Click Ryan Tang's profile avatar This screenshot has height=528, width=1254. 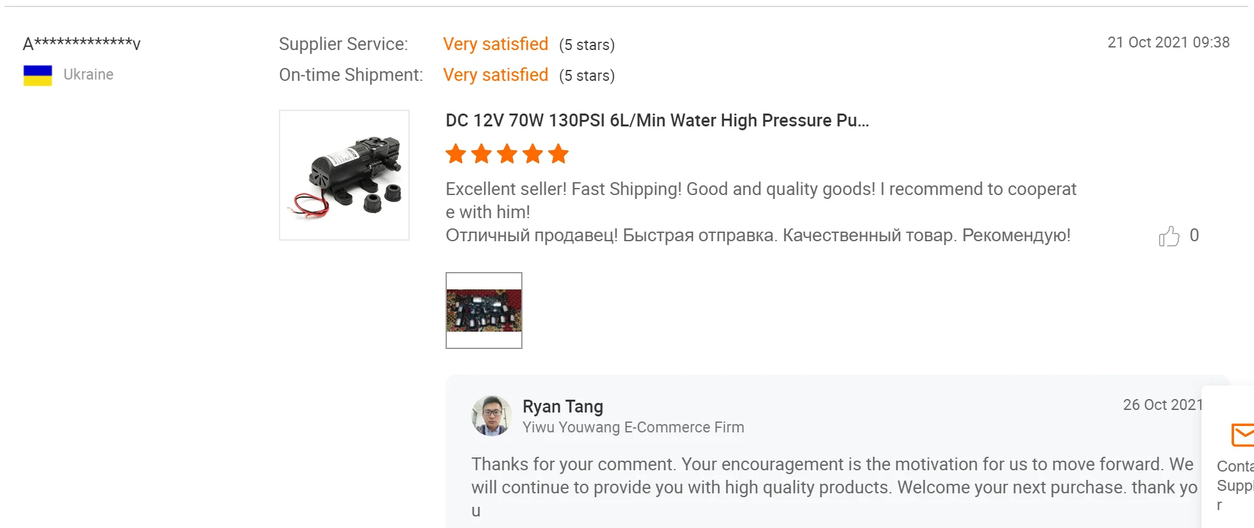click(492, 416)
